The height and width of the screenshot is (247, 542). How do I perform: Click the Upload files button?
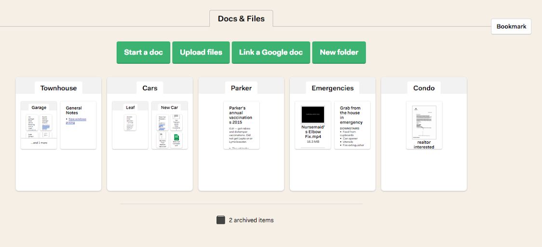tap(201, 53)
